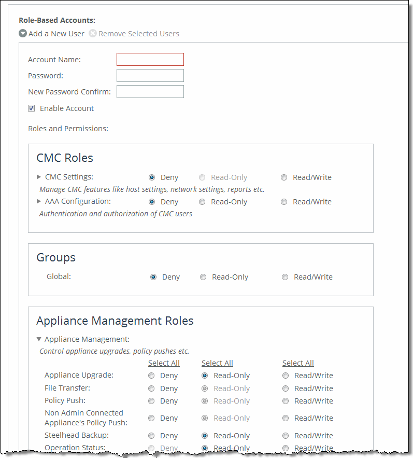Image resolution: width=413 pixels, height=458 pixels.
Task: Choose Read/Write for Operation Status
Action: coord(286,448)
